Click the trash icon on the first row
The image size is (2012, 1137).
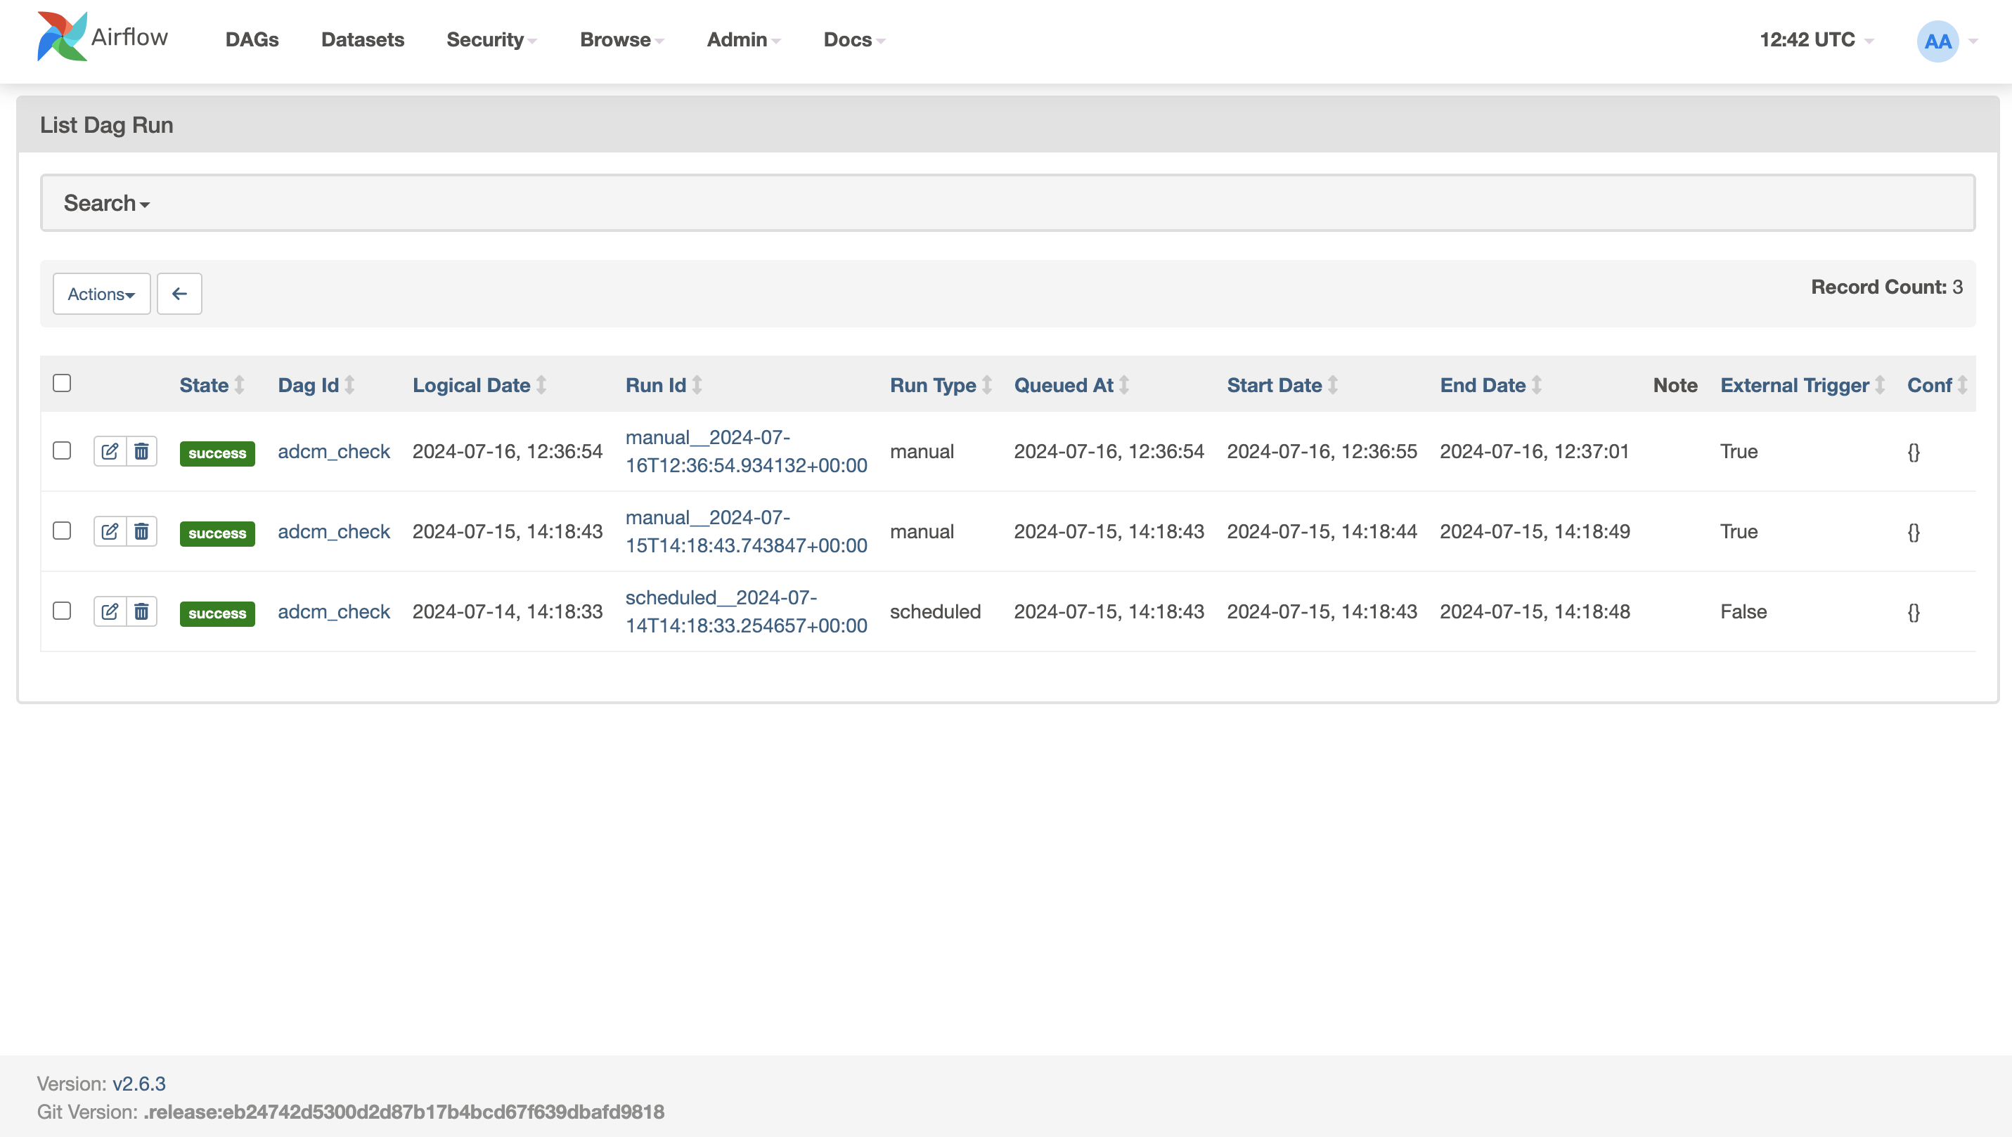141,450
